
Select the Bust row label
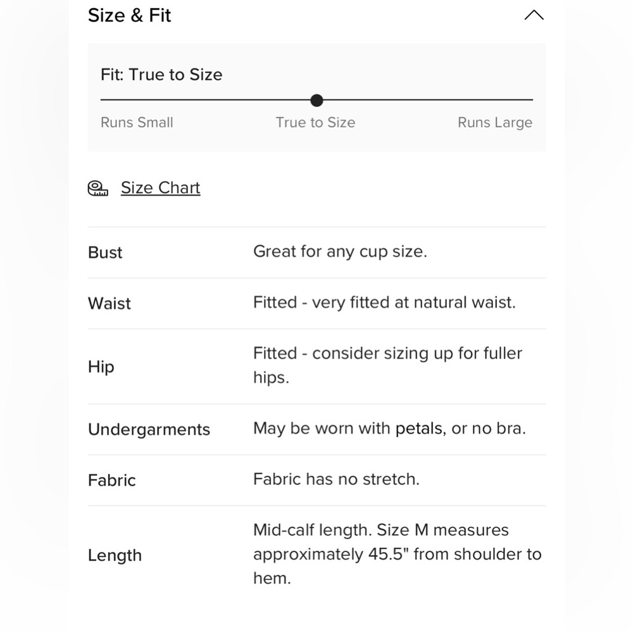pos(105,253)
